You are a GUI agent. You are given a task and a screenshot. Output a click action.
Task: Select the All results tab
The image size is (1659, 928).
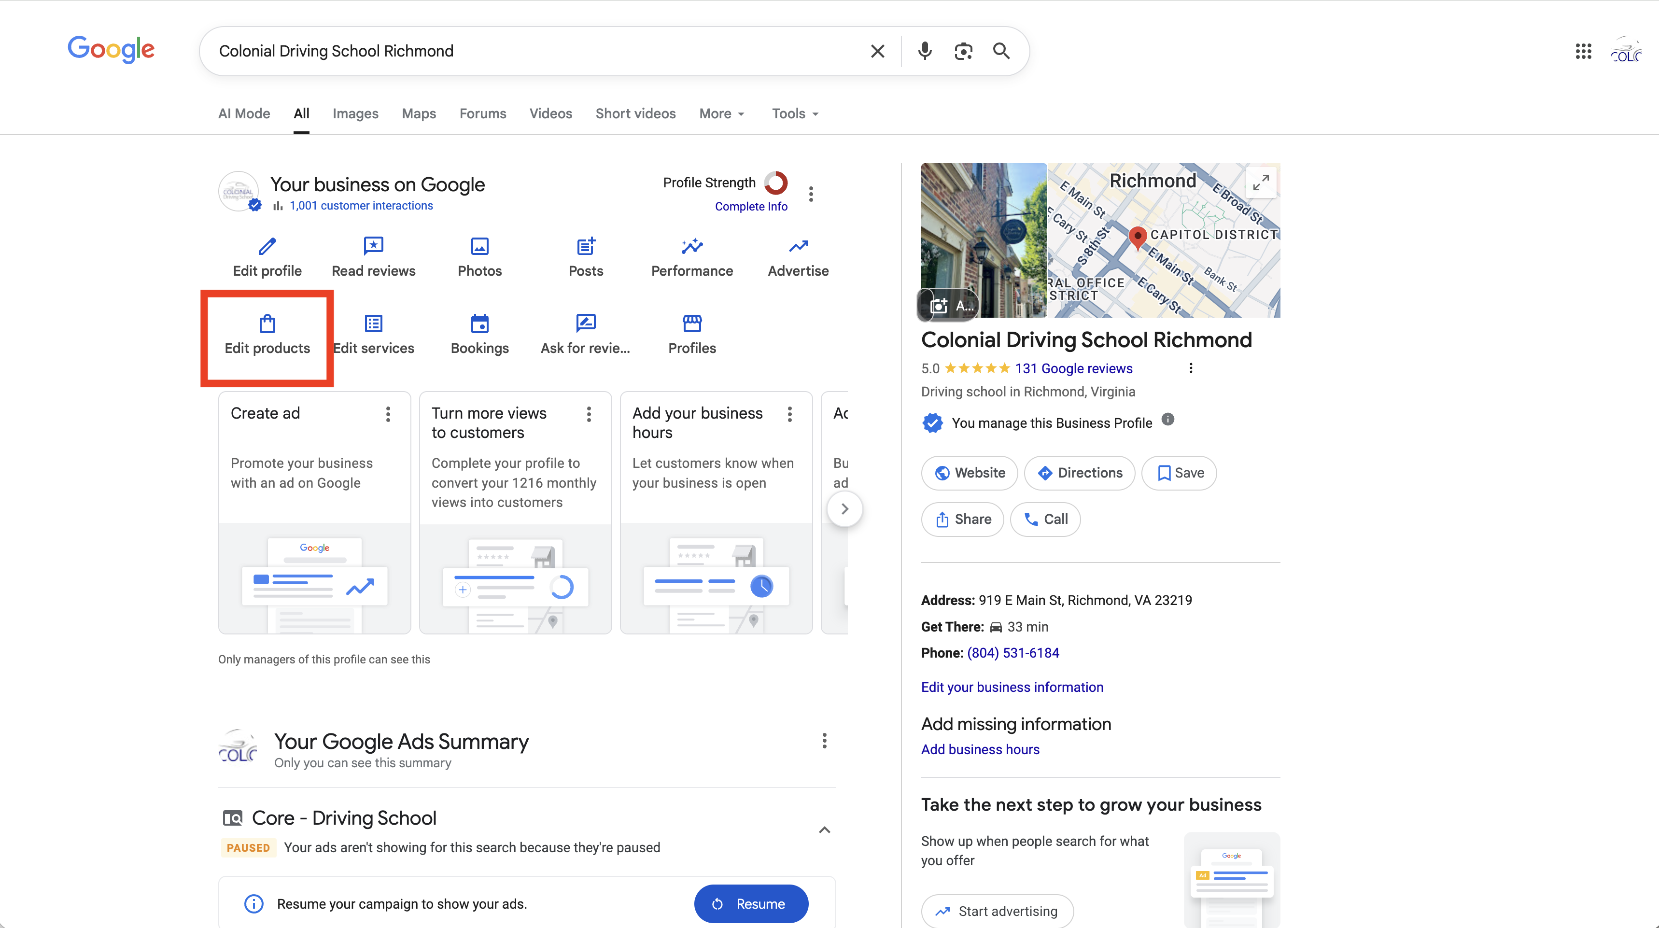point(301,113)
